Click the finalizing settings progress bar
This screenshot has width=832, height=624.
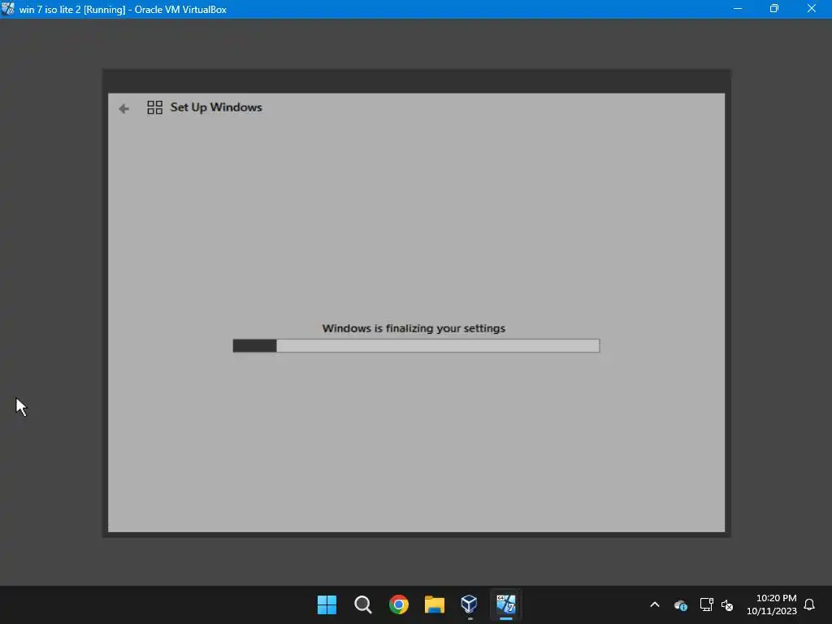pyautogui.click(x=416, y=346)
